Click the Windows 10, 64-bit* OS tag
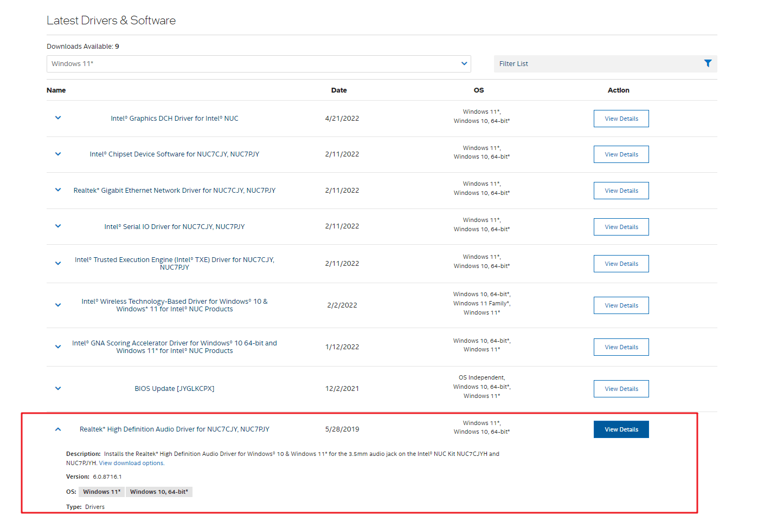Screen dimensions: 764x516 159,492
